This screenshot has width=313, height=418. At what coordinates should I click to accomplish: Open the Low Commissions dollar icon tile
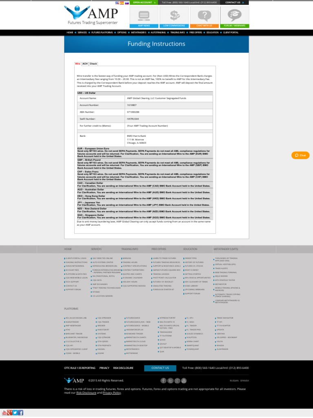tap(174, 17)
